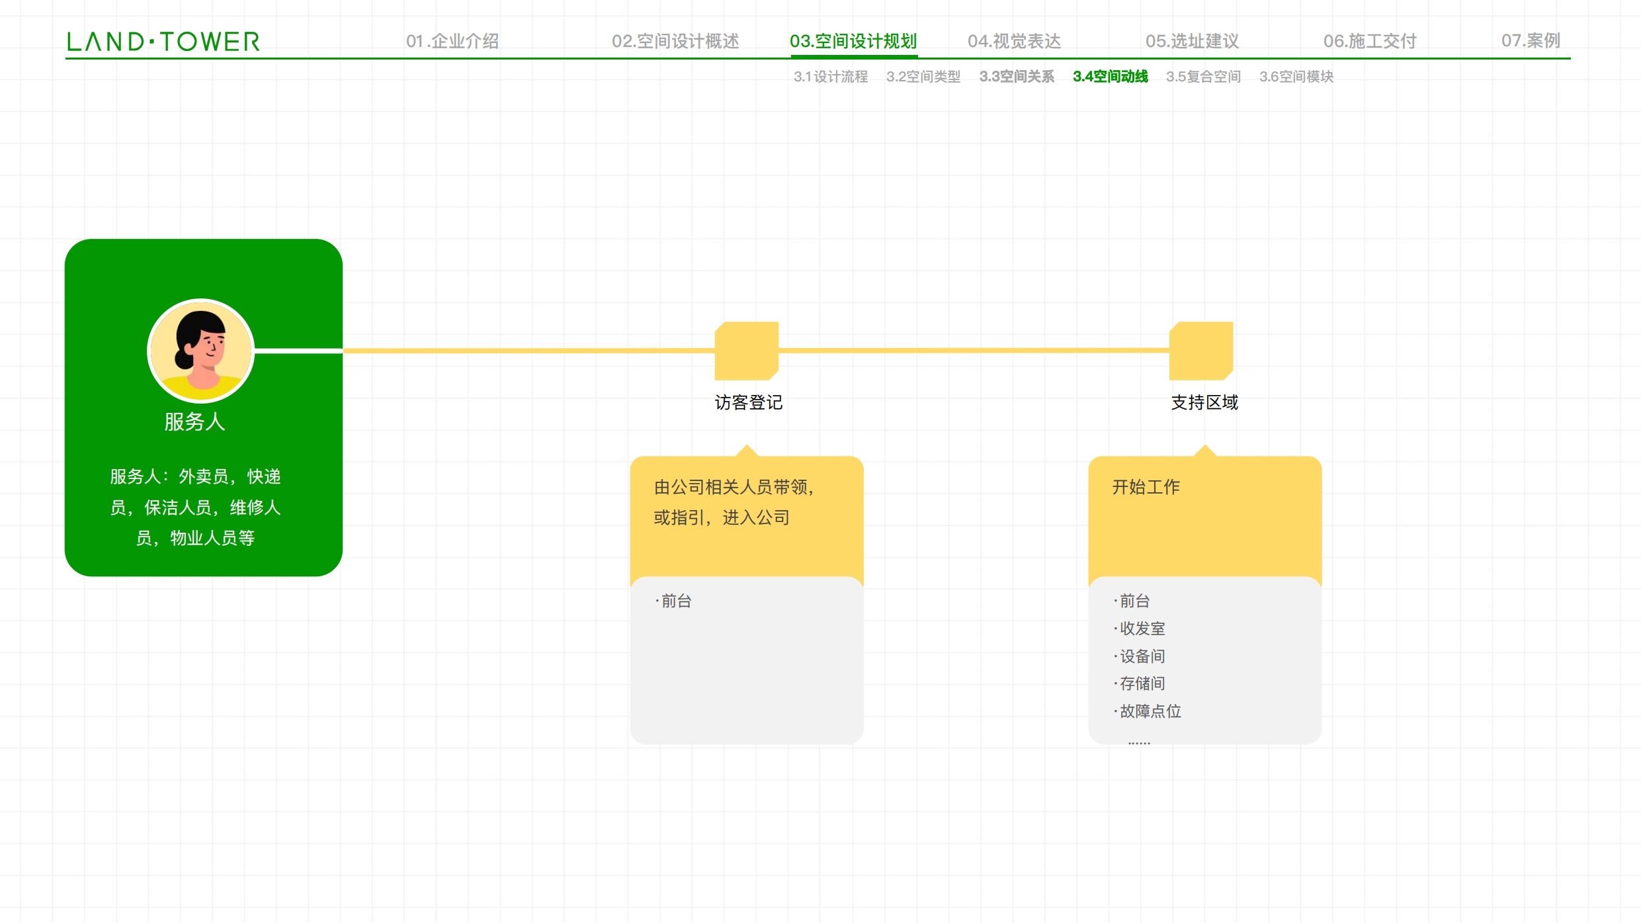
Task: Select sub-item 3.2空间类型
Action: point(923,77)
